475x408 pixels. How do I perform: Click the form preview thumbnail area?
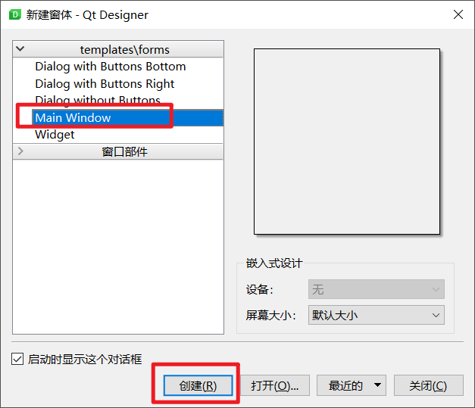click(347, 142)
